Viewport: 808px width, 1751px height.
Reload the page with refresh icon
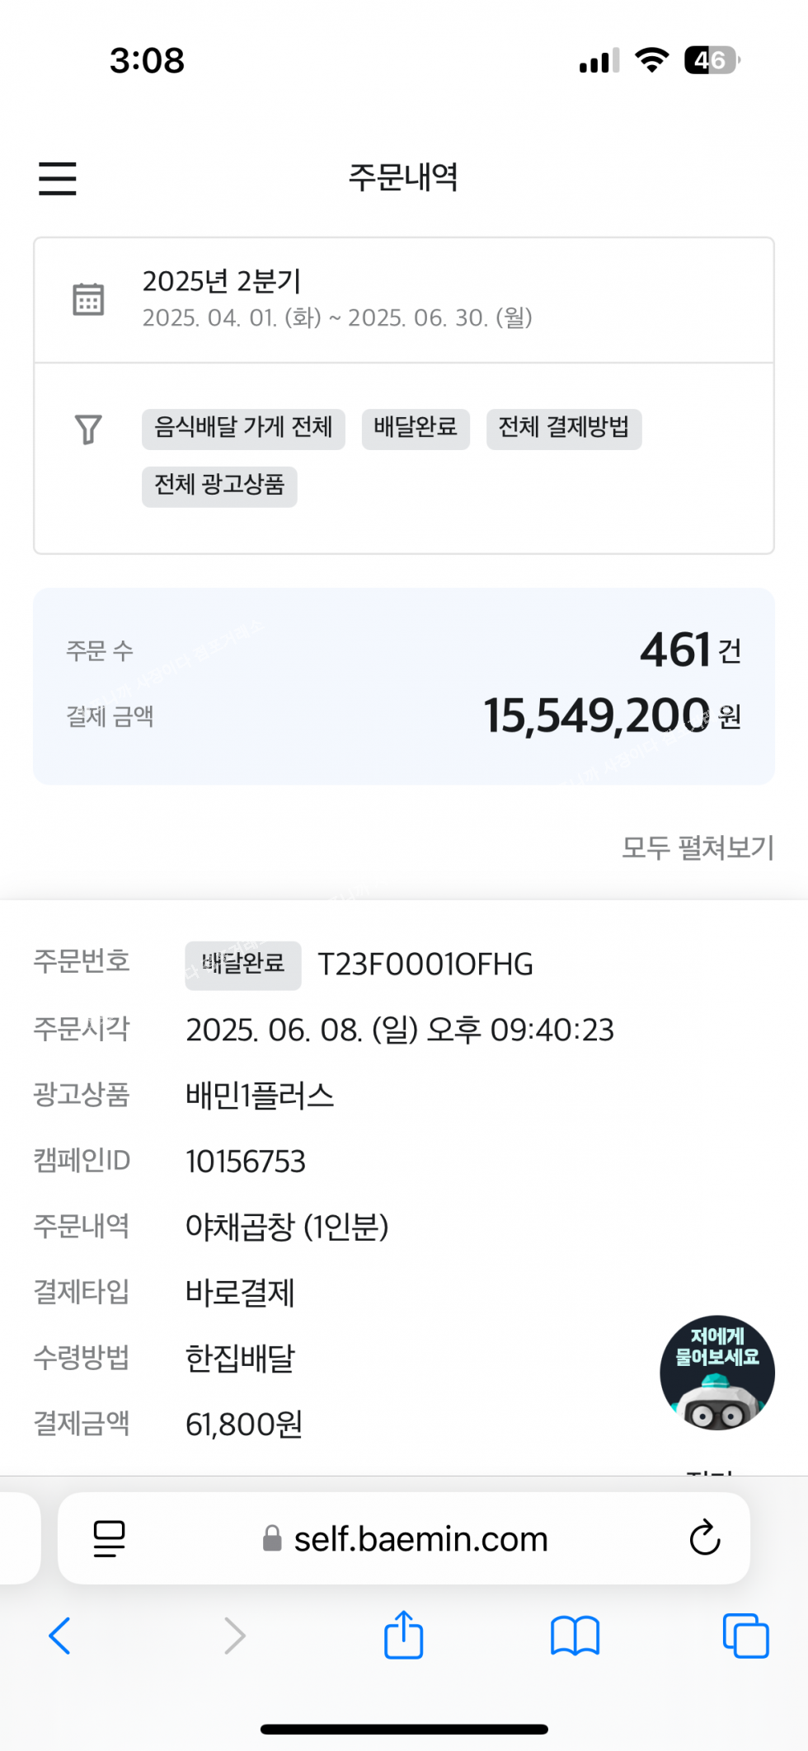pos(705,1537)
